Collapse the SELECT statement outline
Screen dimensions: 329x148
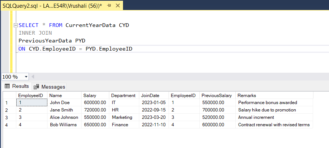[15, 25]
